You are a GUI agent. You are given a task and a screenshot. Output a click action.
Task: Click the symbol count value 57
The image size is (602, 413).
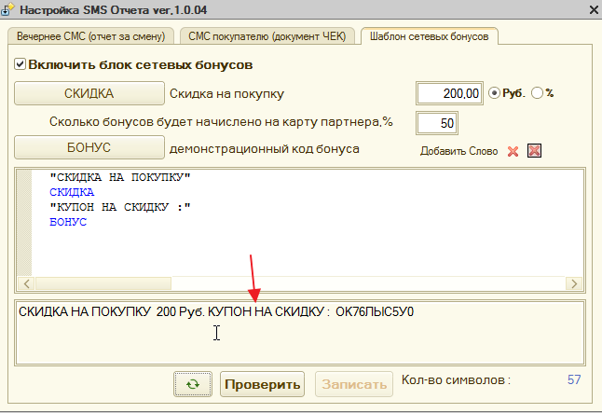(574, 379)
